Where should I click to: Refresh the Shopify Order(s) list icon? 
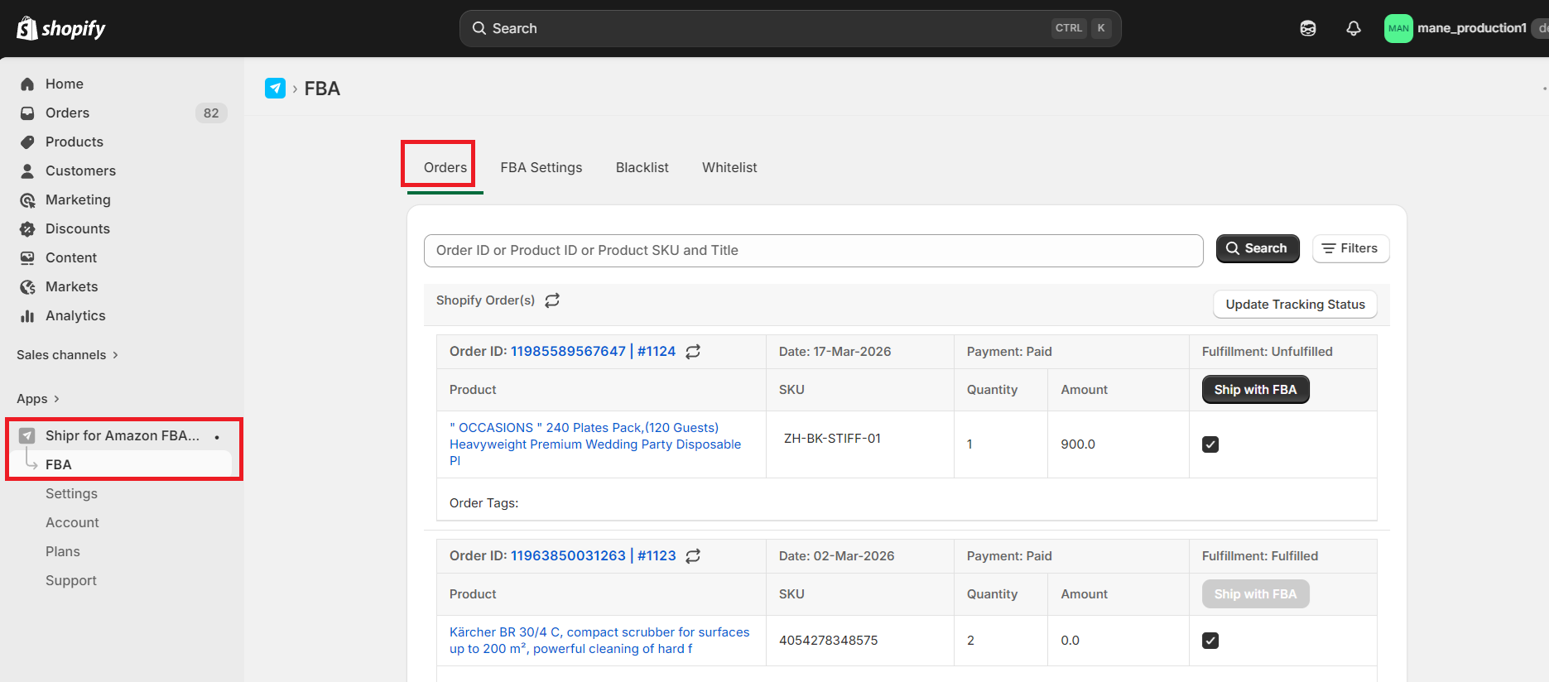point(552,300)
